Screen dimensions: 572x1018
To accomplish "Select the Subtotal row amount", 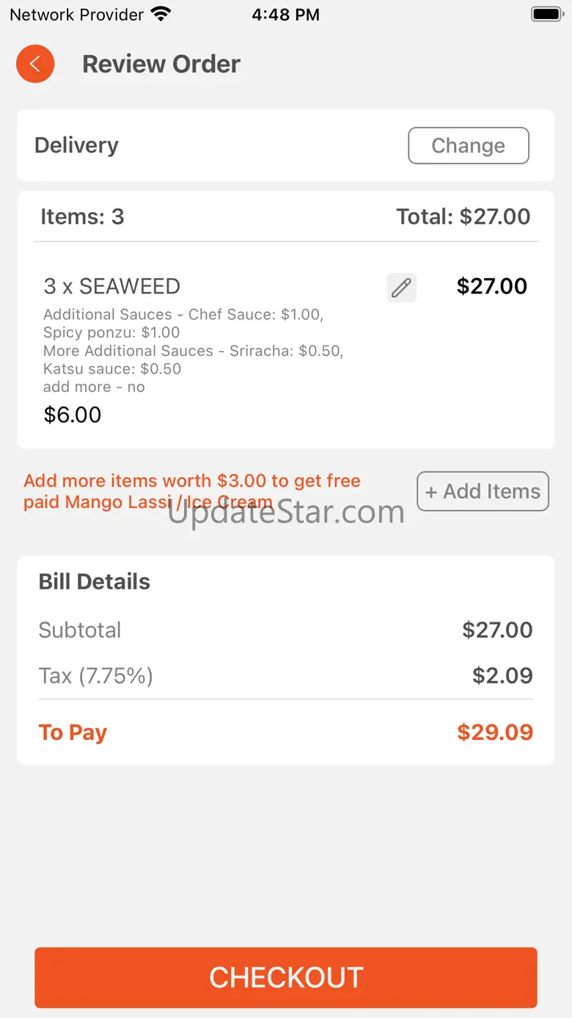I will pos(497,630).
